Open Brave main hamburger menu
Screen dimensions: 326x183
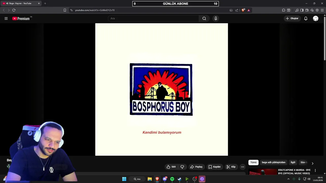(x=322, y=10)
